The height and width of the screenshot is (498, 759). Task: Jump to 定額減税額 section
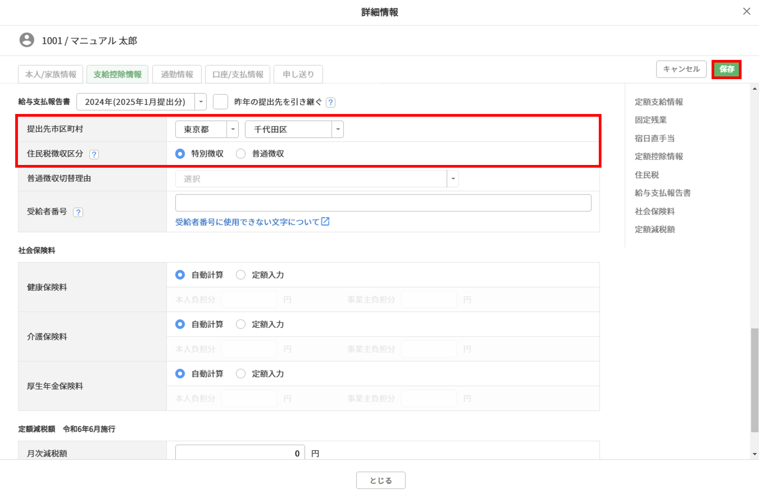click(x=655, y=229)
